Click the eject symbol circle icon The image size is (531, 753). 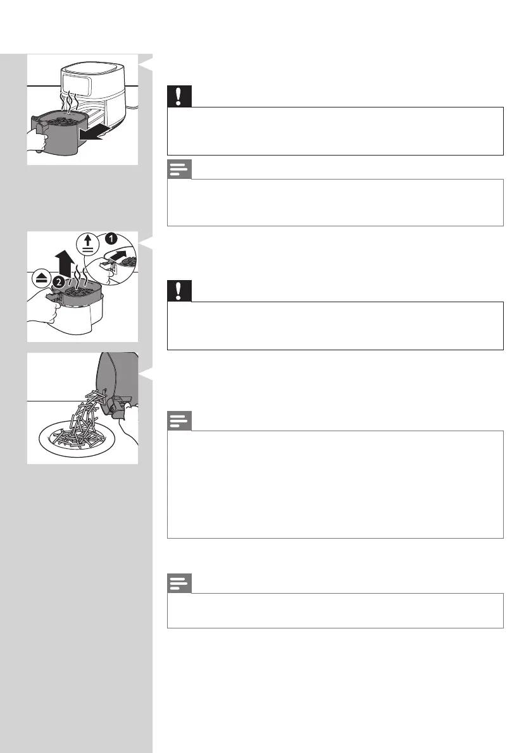coord(42,279)
